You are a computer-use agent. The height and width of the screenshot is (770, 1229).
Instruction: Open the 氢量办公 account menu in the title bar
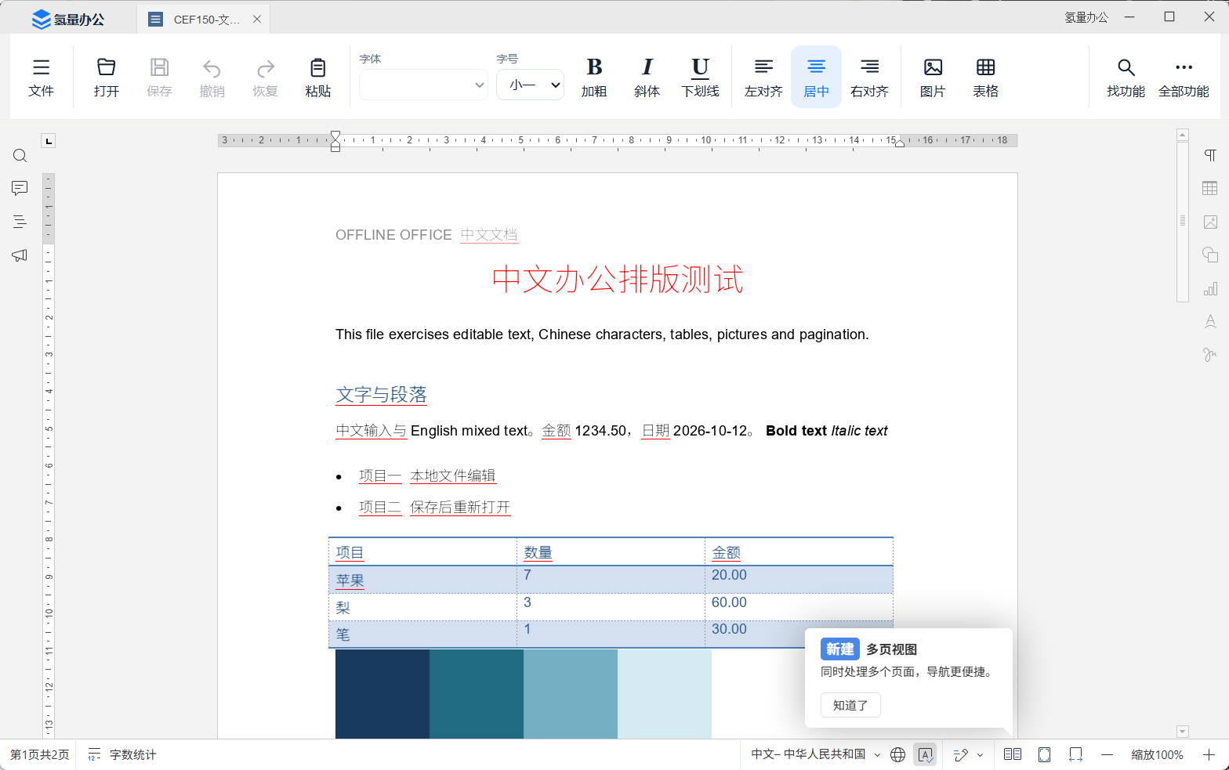pyautogui.click(x=1086, y=17)
